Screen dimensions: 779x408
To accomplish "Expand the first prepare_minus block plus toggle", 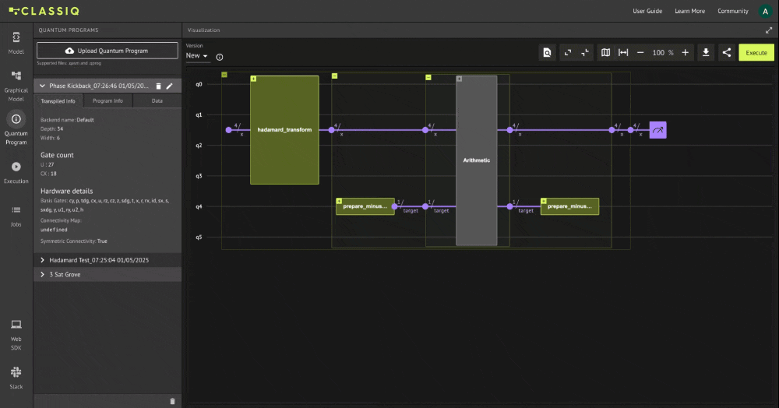I will tap(339, 201).
